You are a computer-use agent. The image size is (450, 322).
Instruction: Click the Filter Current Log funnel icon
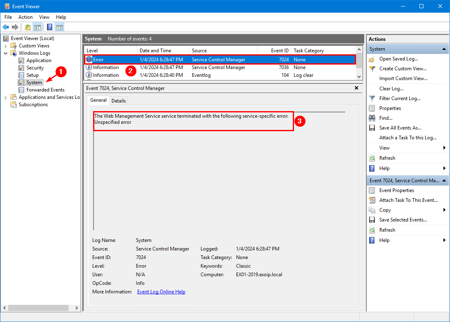[372, 98]
